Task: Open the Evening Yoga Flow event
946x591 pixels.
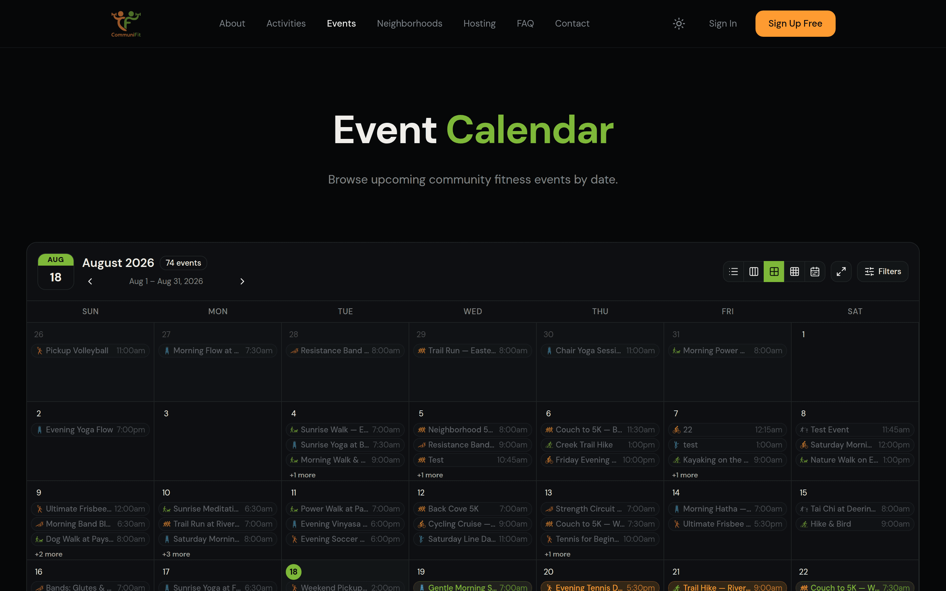Action: point(90,429)
